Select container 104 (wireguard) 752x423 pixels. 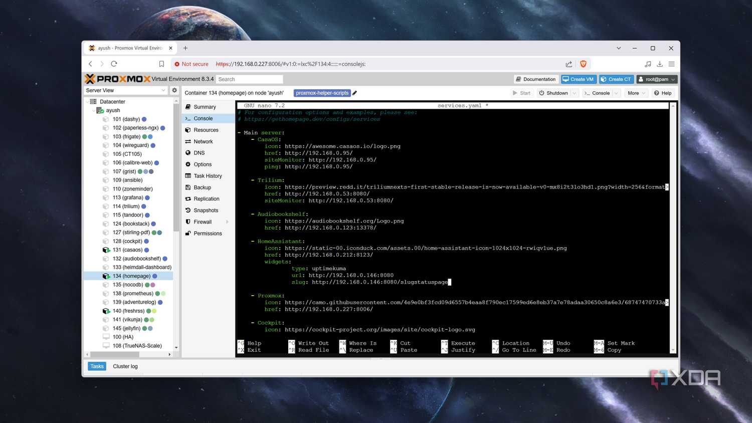pyautogui.click(x=130, y=145)
